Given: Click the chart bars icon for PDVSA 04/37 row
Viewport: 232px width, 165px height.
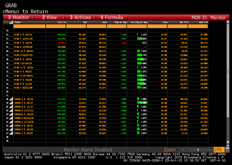Looking at the screenshot, I should coord(11,133).
